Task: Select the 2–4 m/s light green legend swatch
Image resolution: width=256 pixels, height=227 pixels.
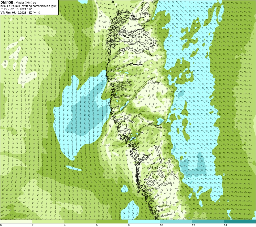Action: [x=48, y=221]
